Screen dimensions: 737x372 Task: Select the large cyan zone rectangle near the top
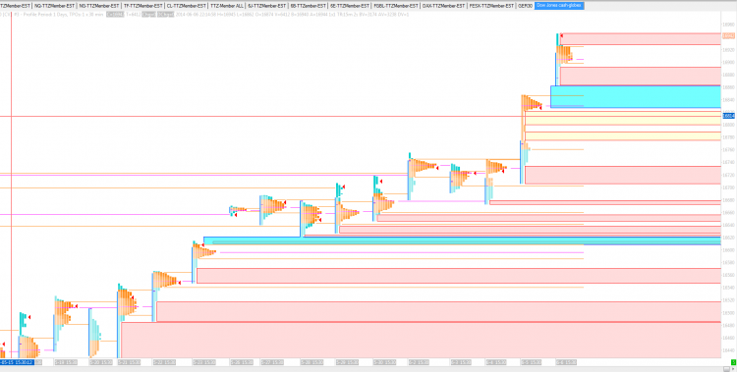(x=636, y=96)
